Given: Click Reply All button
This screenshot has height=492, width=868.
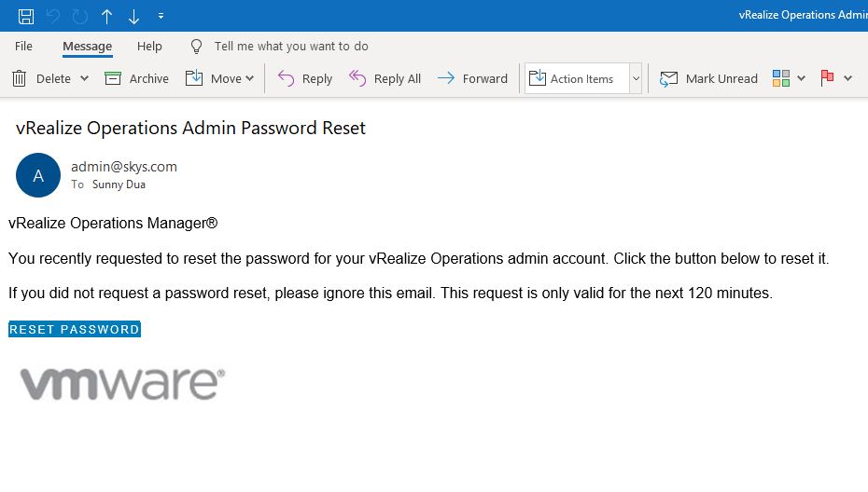Looking at the screenshot, I should click(385, 78).
